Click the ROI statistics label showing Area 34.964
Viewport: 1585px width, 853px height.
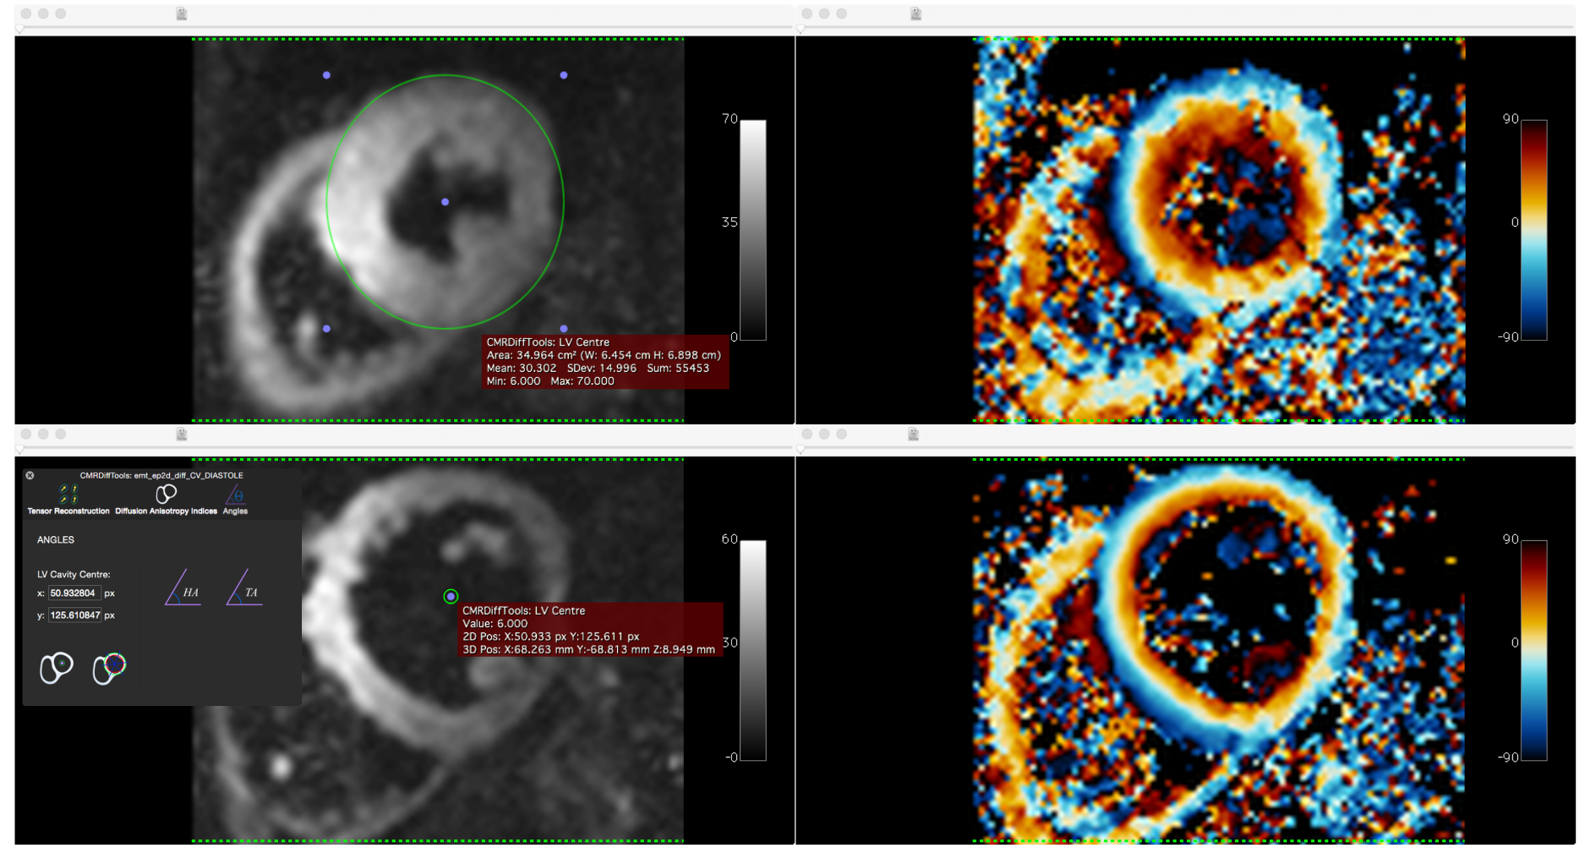tap(604, 362)
